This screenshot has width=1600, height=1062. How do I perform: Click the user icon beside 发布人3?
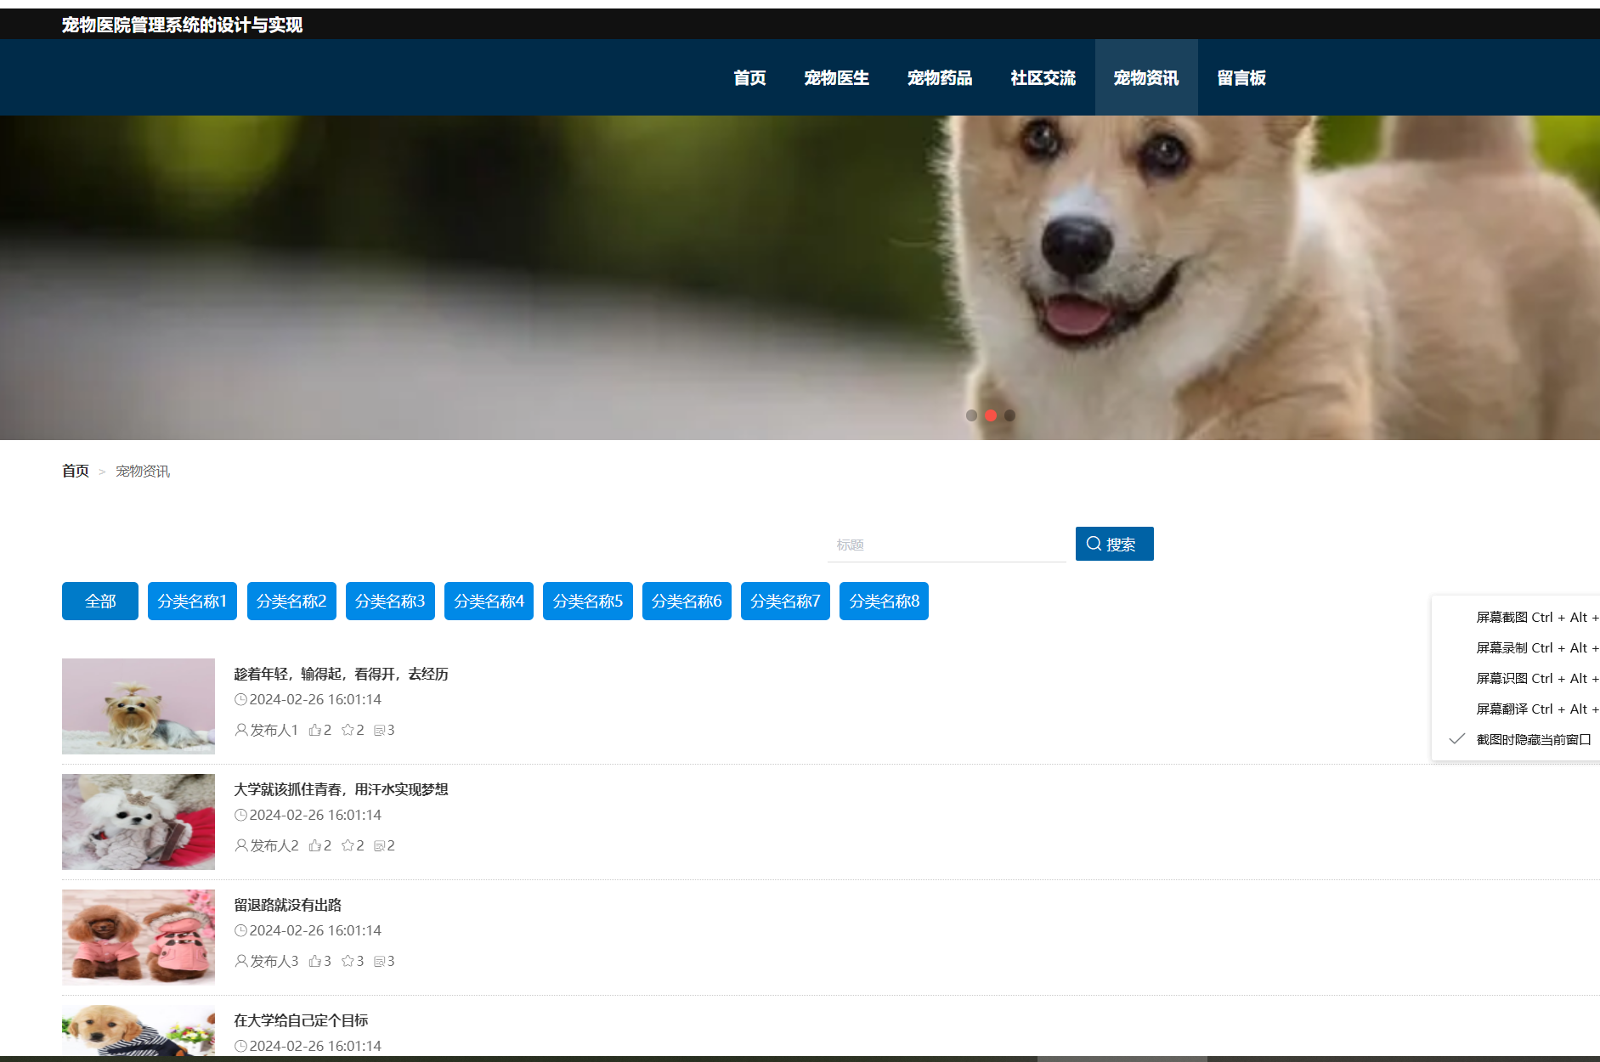[x=241, y=961]
